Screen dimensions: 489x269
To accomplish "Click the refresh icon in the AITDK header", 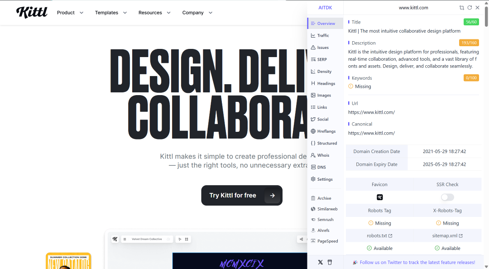I will pos(470,8).
